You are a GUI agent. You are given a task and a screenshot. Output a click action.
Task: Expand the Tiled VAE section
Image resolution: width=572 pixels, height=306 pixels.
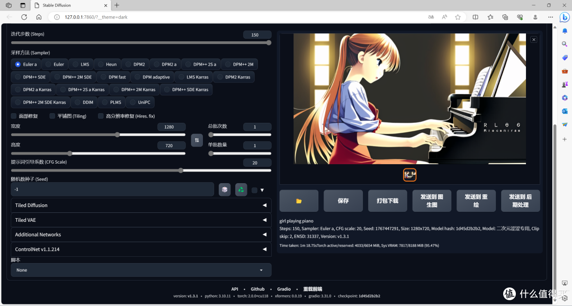(x=141, y=220)
